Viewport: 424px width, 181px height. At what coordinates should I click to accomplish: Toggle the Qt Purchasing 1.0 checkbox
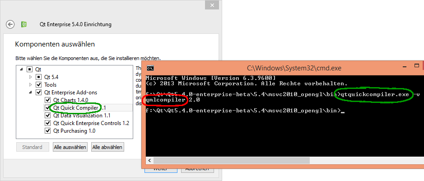48,131
